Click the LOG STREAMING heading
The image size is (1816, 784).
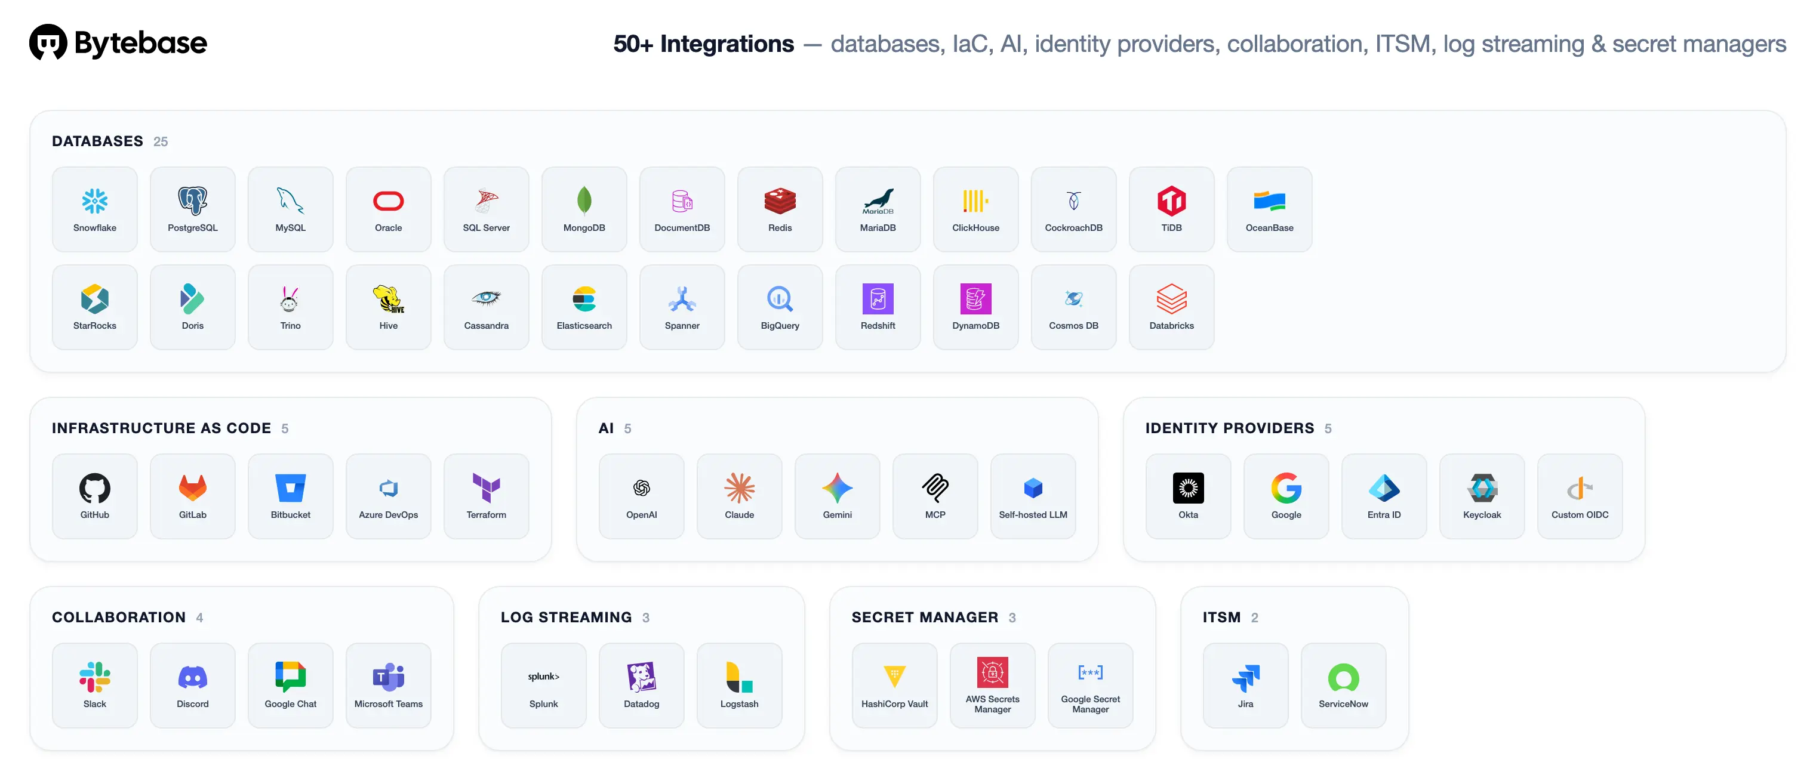pyautogui.click(x=566, y=617)
